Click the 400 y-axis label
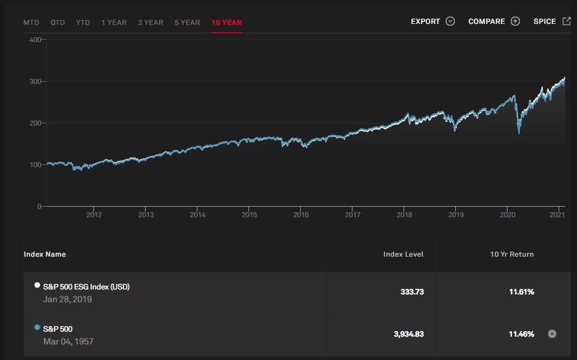This screenshot has height=360, width=577. coord(36,39)
